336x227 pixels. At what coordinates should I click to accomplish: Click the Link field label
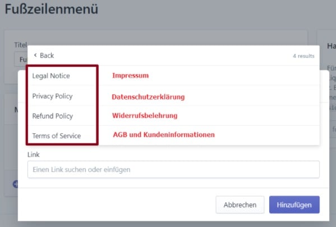tap(34, 155)
